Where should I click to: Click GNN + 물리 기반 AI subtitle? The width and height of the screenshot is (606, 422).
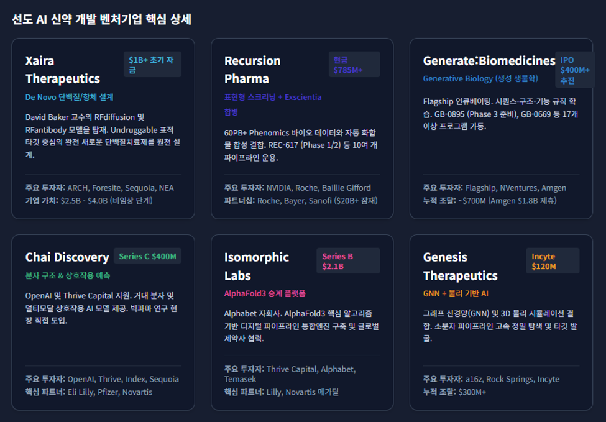[456, 293]
